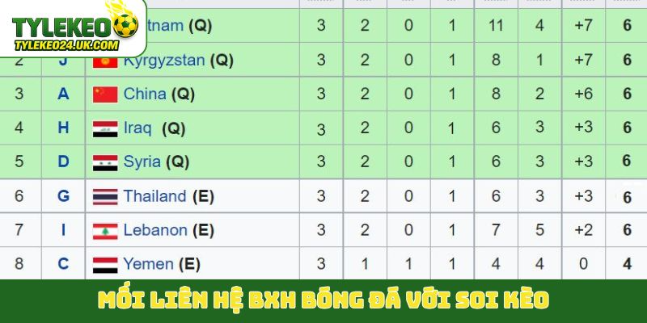Click the China flag icon
The image size is (647, 323).
(105, 94)
